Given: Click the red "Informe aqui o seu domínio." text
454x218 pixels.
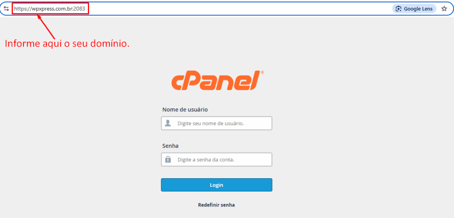Looking at the screenshot, I should (x=67, y=44).
